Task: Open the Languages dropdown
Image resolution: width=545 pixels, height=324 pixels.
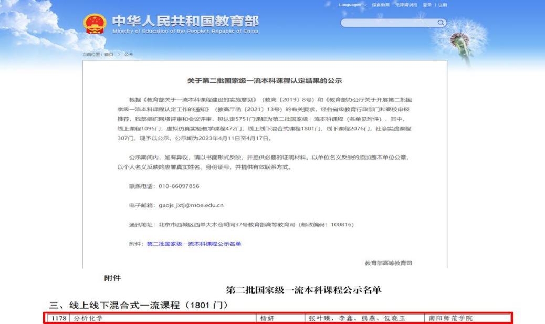Action: pos(351,5)
